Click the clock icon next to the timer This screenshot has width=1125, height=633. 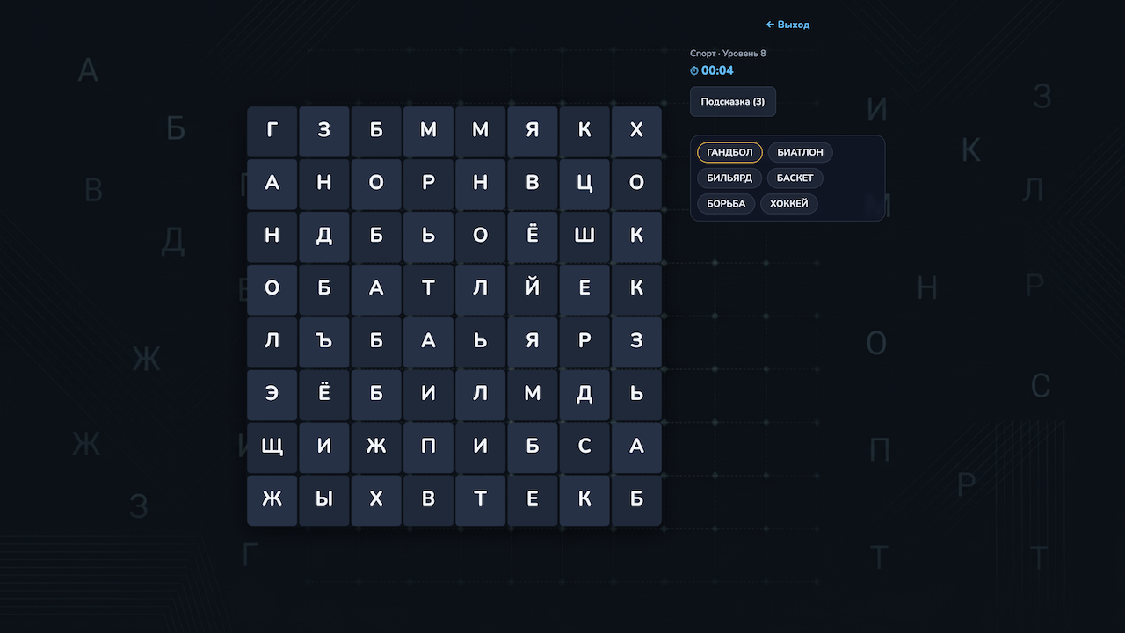(x=694, y=70)
